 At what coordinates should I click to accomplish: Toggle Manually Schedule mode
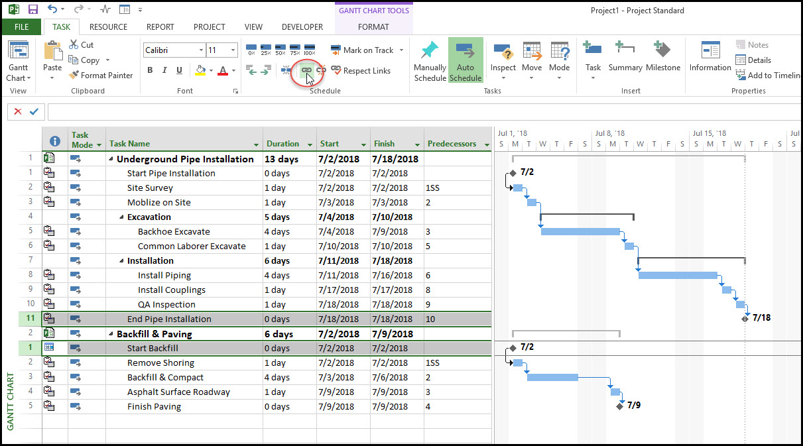click(430, 61)
